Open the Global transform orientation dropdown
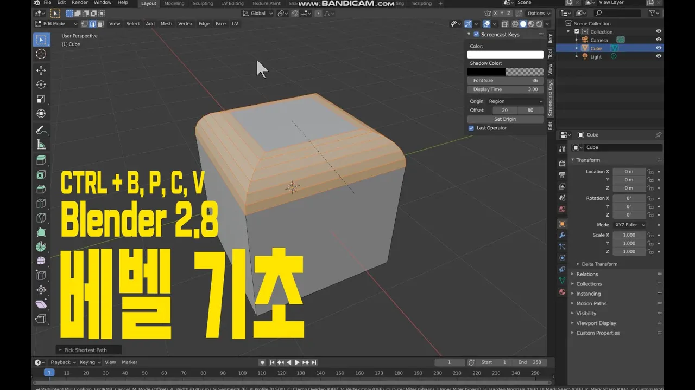The height and width of the screenshot is (390, 695). [x=257, y=13]
